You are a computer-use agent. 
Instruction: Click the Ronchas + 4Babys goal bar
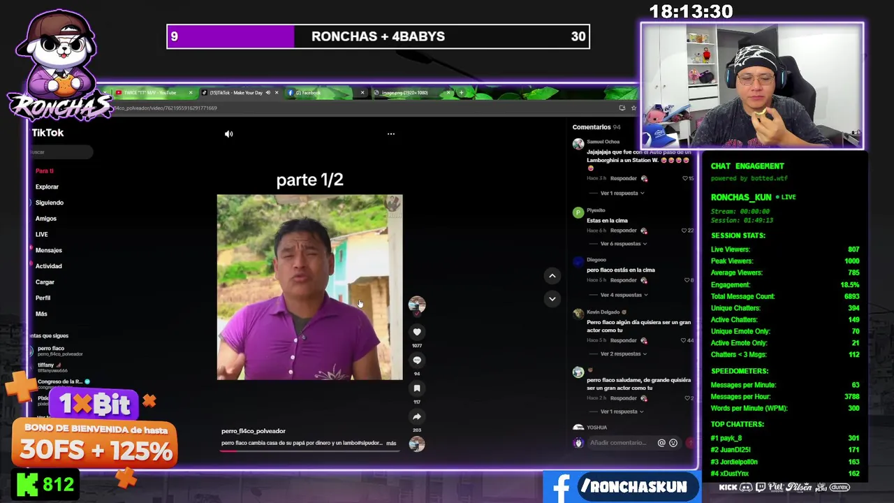(378, 36)
